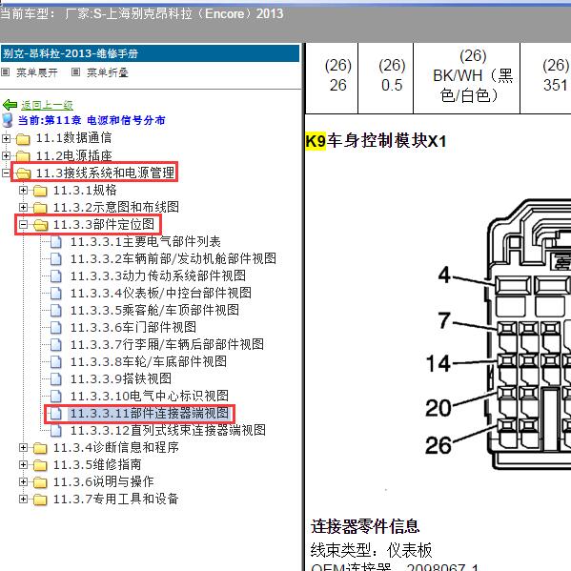Expand the 11.2电源插座 tree node
This screenshot has height=571, width=571.
coord(6,155)
